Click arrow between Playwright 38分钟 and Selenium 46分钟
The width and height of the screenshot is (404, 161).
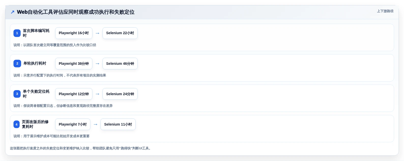click(x=97, y=64)
